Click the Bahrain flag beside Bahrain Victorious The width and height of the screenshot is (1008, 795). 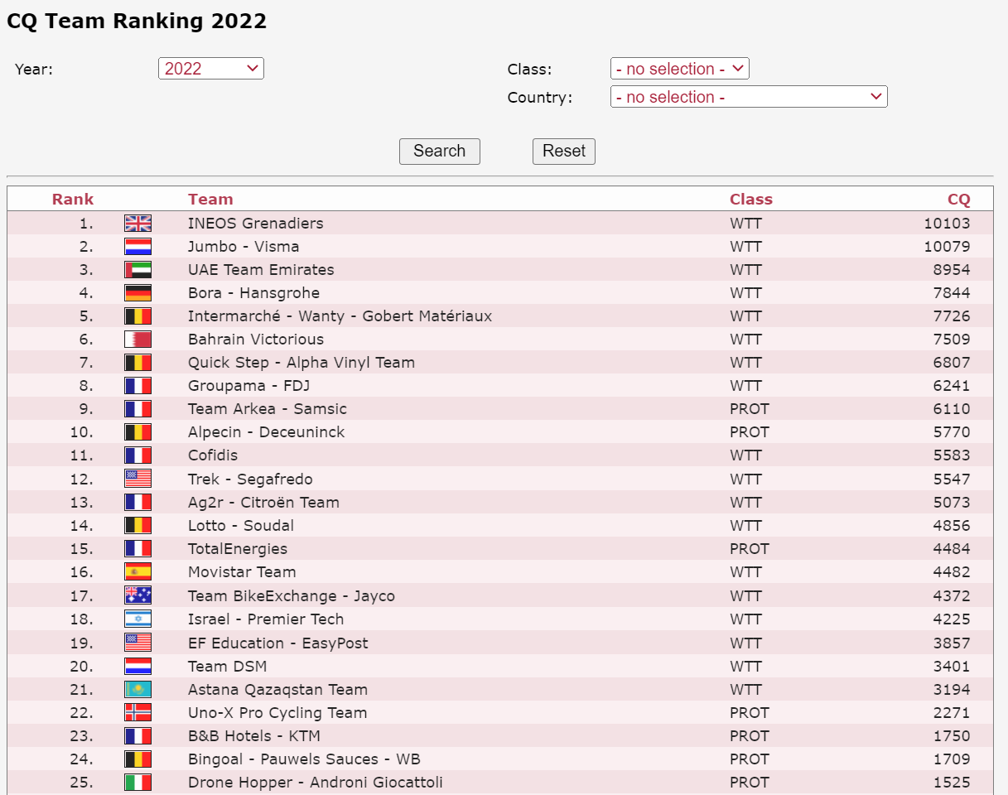tap(137, 339)
